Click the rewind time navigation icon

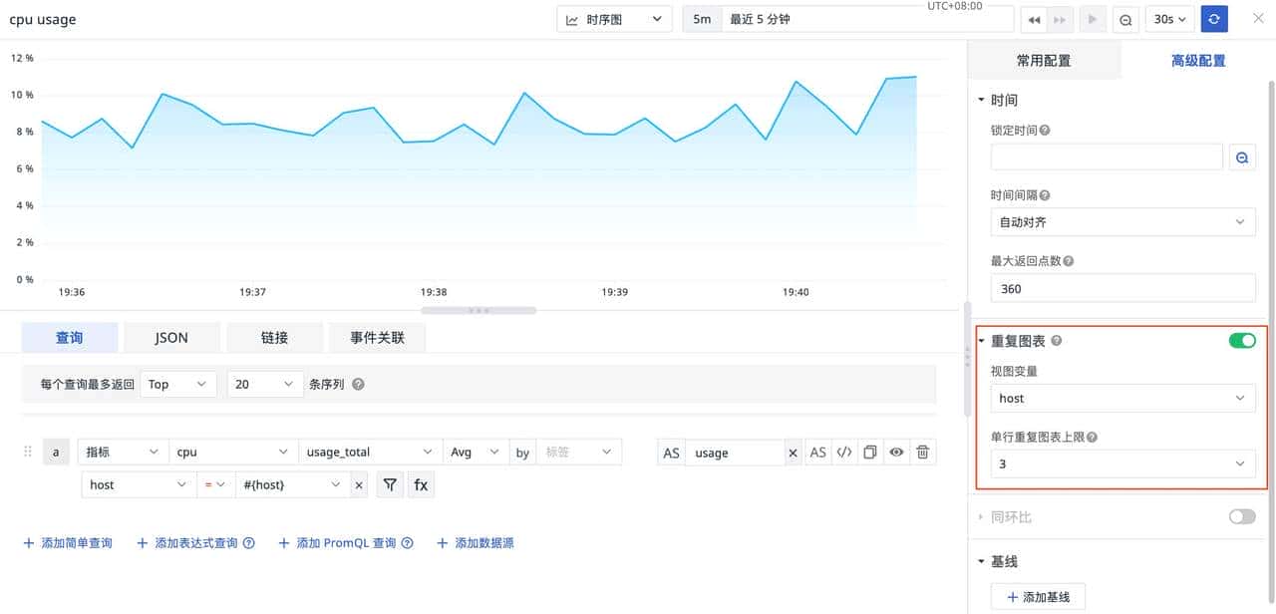coord(1034,19)
